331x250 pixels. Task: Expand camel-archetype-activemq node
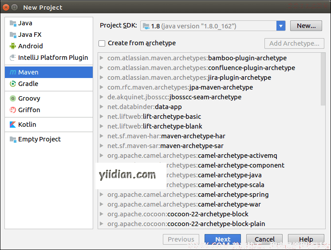coord(102,155)
